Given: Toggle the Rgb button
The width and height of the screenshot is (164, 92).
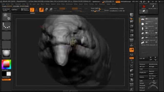Looking at the screenshot, I should (x=62, y=8).
